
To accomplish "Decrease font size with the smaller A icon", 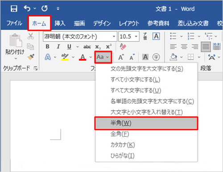I will click(132, 57).
